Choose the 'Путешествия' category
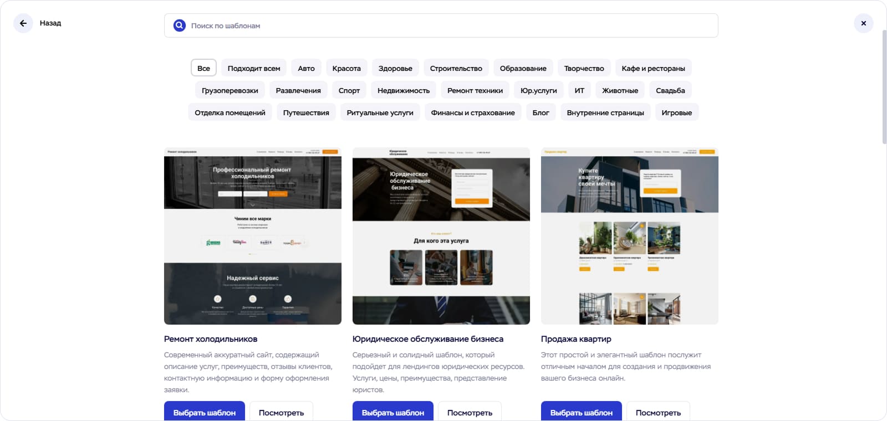887x421 pixels. [x=306, y=112]
